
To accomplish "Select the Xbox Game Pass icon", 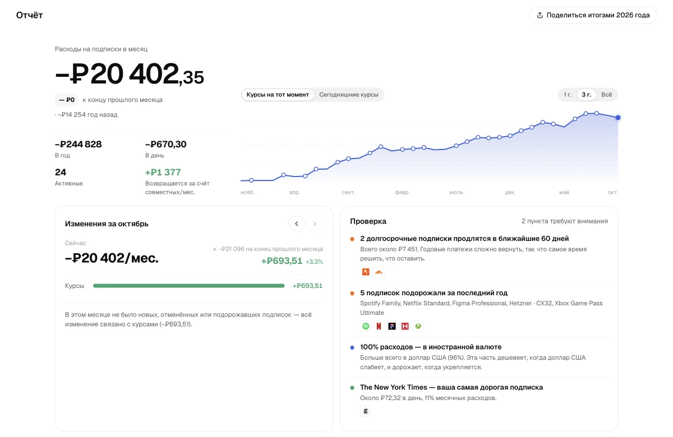I will point(418,326).
